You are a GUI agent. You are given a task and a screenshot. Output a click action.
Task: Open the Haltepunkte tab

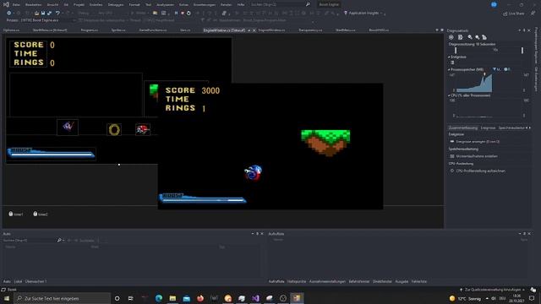pyautogui.click(x=297, y=281)
